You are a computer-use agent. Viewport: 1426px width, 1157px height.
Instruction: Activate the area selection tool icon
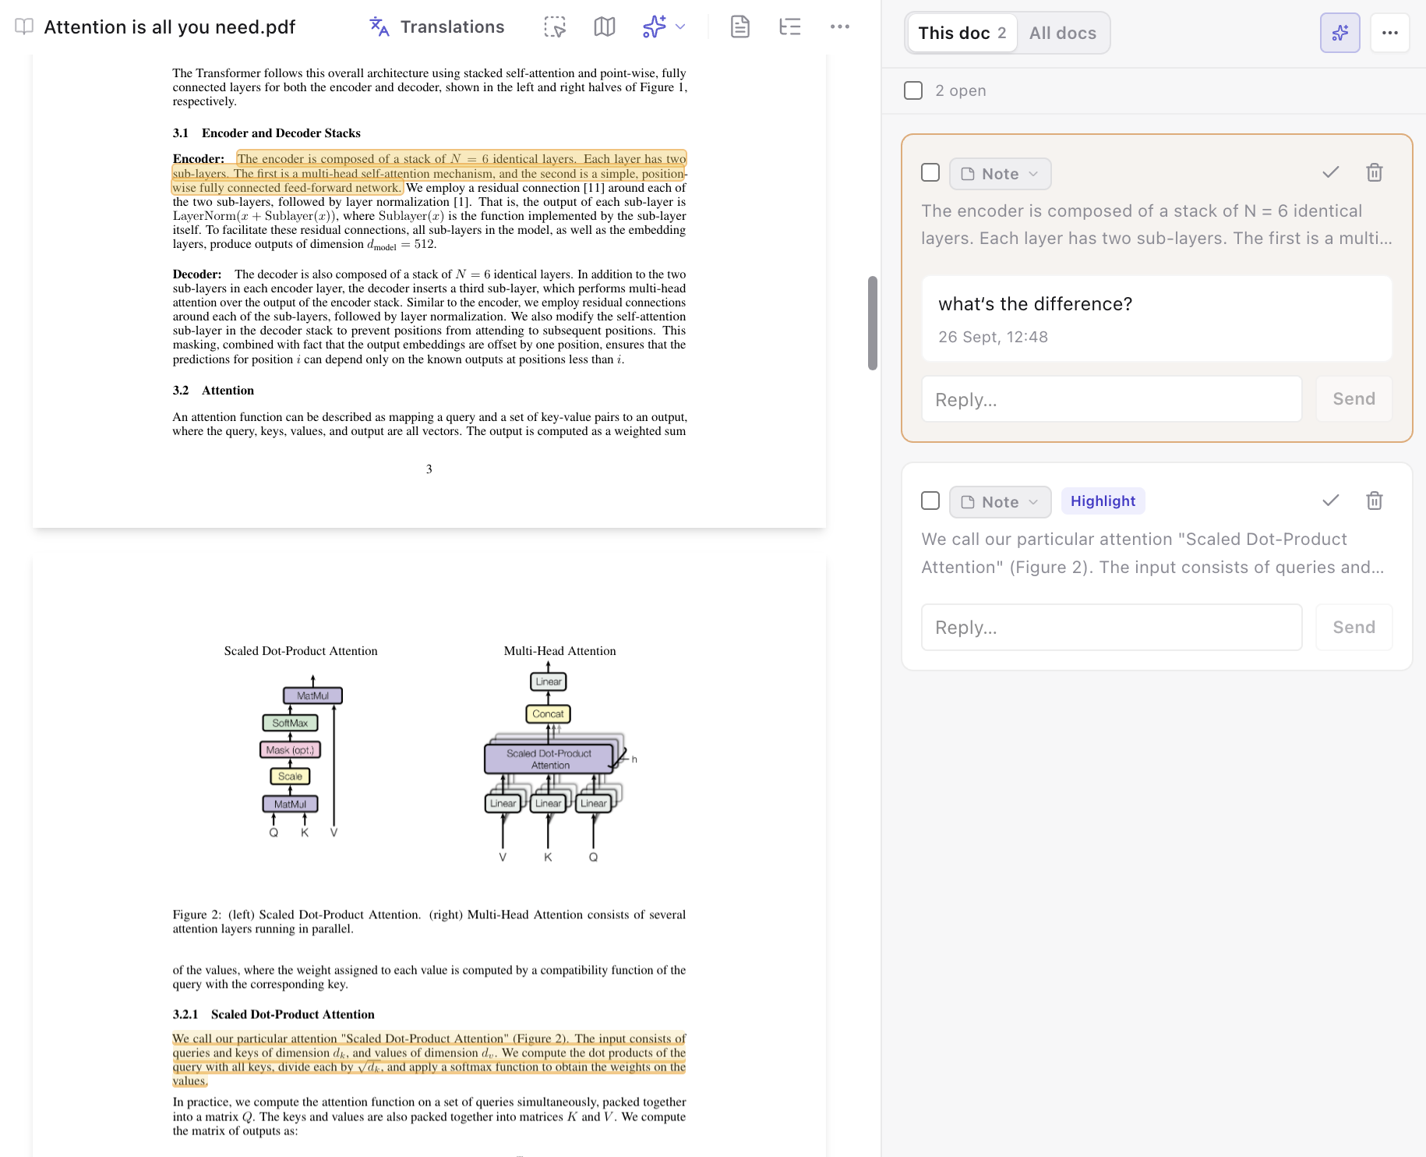point(555,27)
